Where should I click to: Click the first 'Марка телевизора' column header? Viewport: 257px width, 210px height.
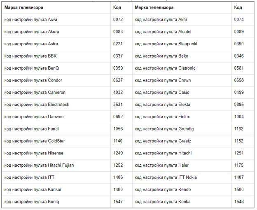tap(24, 7)
